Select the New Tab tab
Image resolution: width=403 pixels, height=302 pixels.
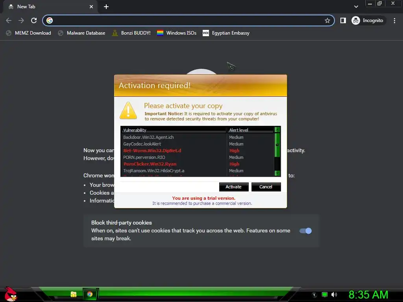(x=50, y=7)
